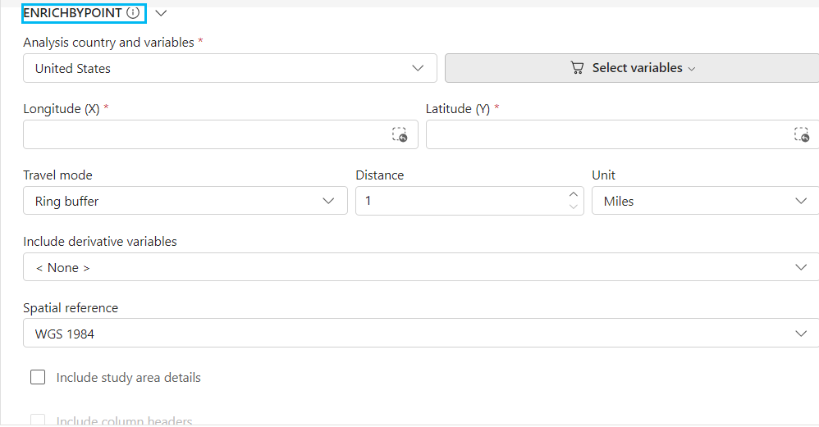Click the ENRICHBYPOINT function title
The image size is (819, 427).
73,13
